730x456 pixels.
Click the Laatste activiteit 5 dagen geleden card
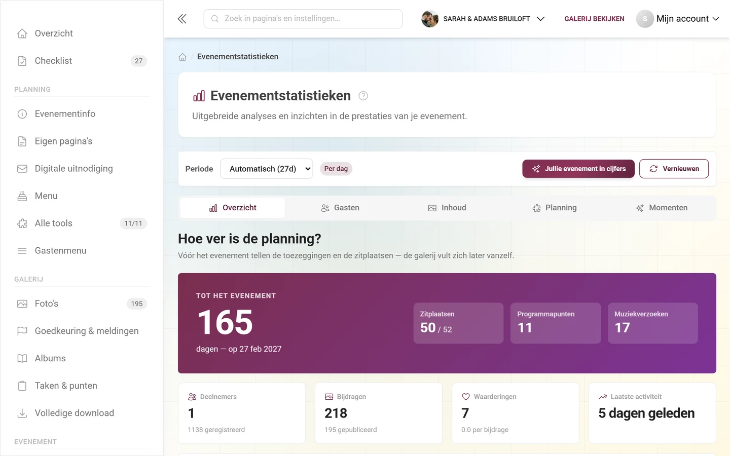pyautogui.click(x=652, y=413)
